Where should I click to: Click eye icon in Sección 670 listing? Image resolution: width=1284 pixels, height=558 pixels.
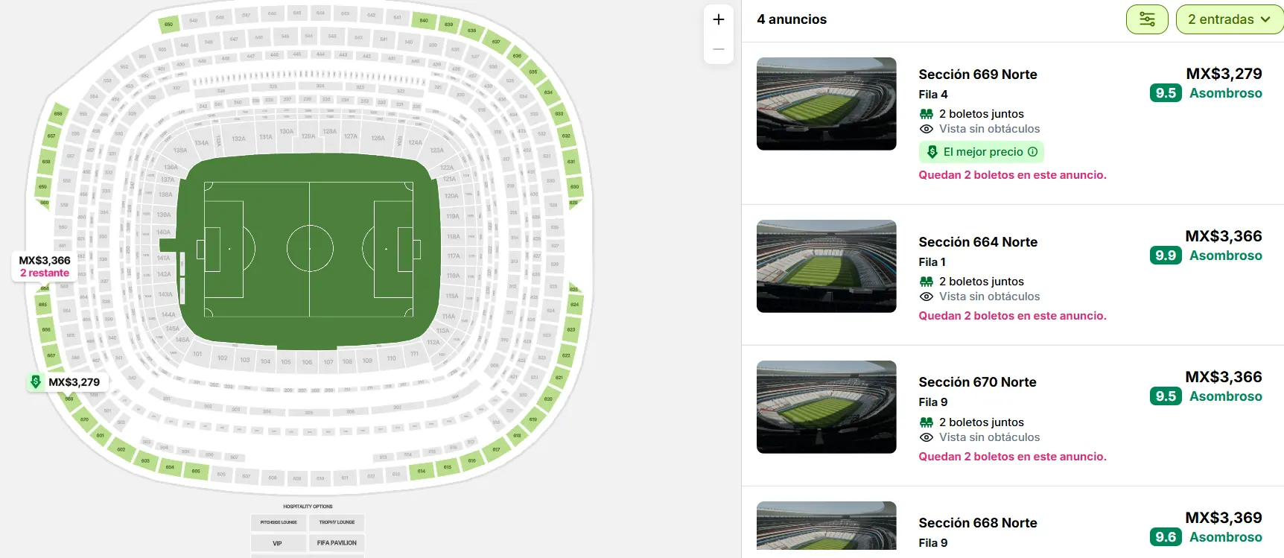click(927, 437)
